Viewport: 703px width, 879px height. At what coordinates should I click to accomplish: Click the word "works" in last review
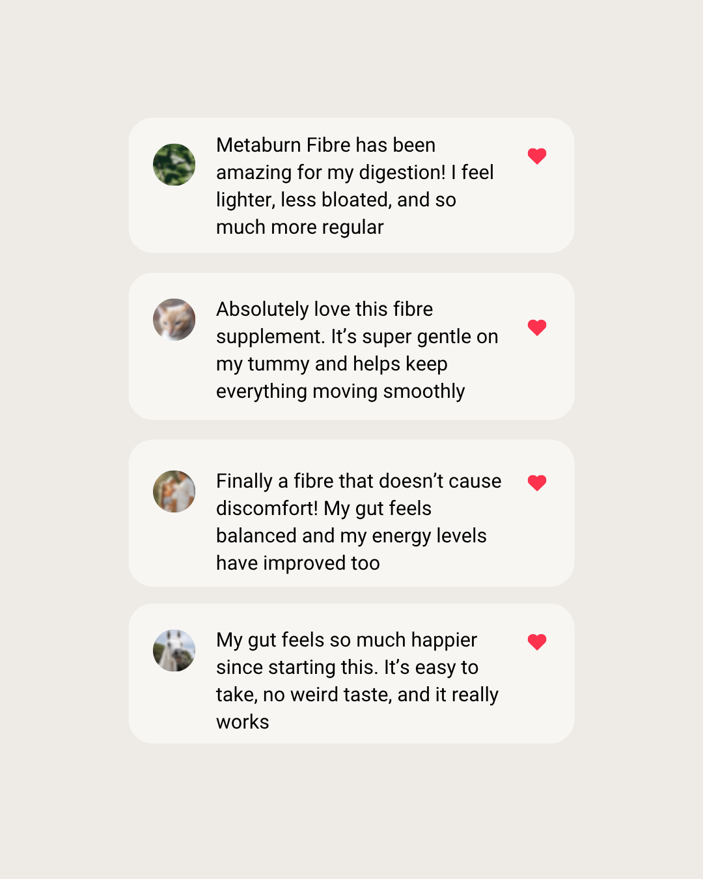(x=242, y=722)
